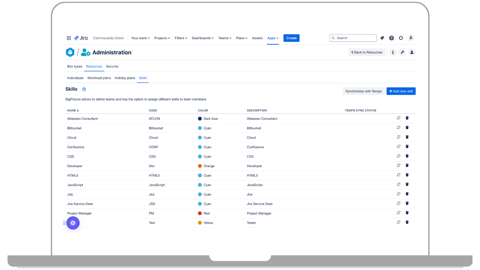This screenshot has width=480, height=270.
Task: Click the CODE column header
Action: point(153,110)
